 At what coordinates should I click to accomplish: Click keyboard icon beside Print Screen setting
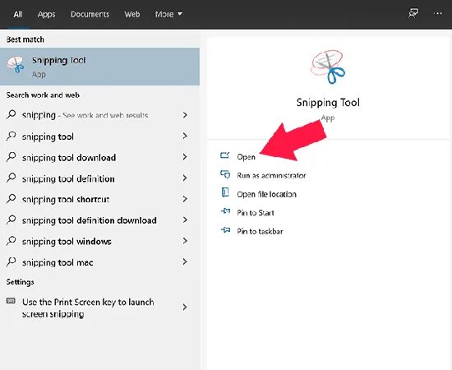tap(11, 301)
